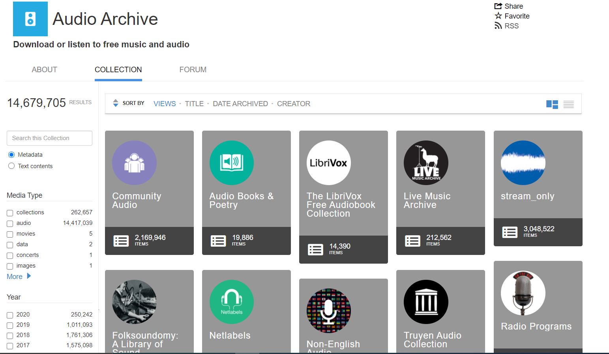The image size is (609, 354).
Task: Click the 14,679,705 results count
Action: pyautogui.click(x=36, y=103)
